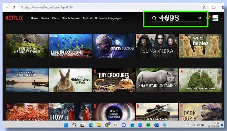Bookmark this page with the star
Viewport: 227px width, 131px height.
tap(204, 7)
